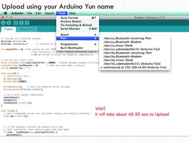Open the Help menu
Viewport: 189px width, 142px height.
click(73, 13)
